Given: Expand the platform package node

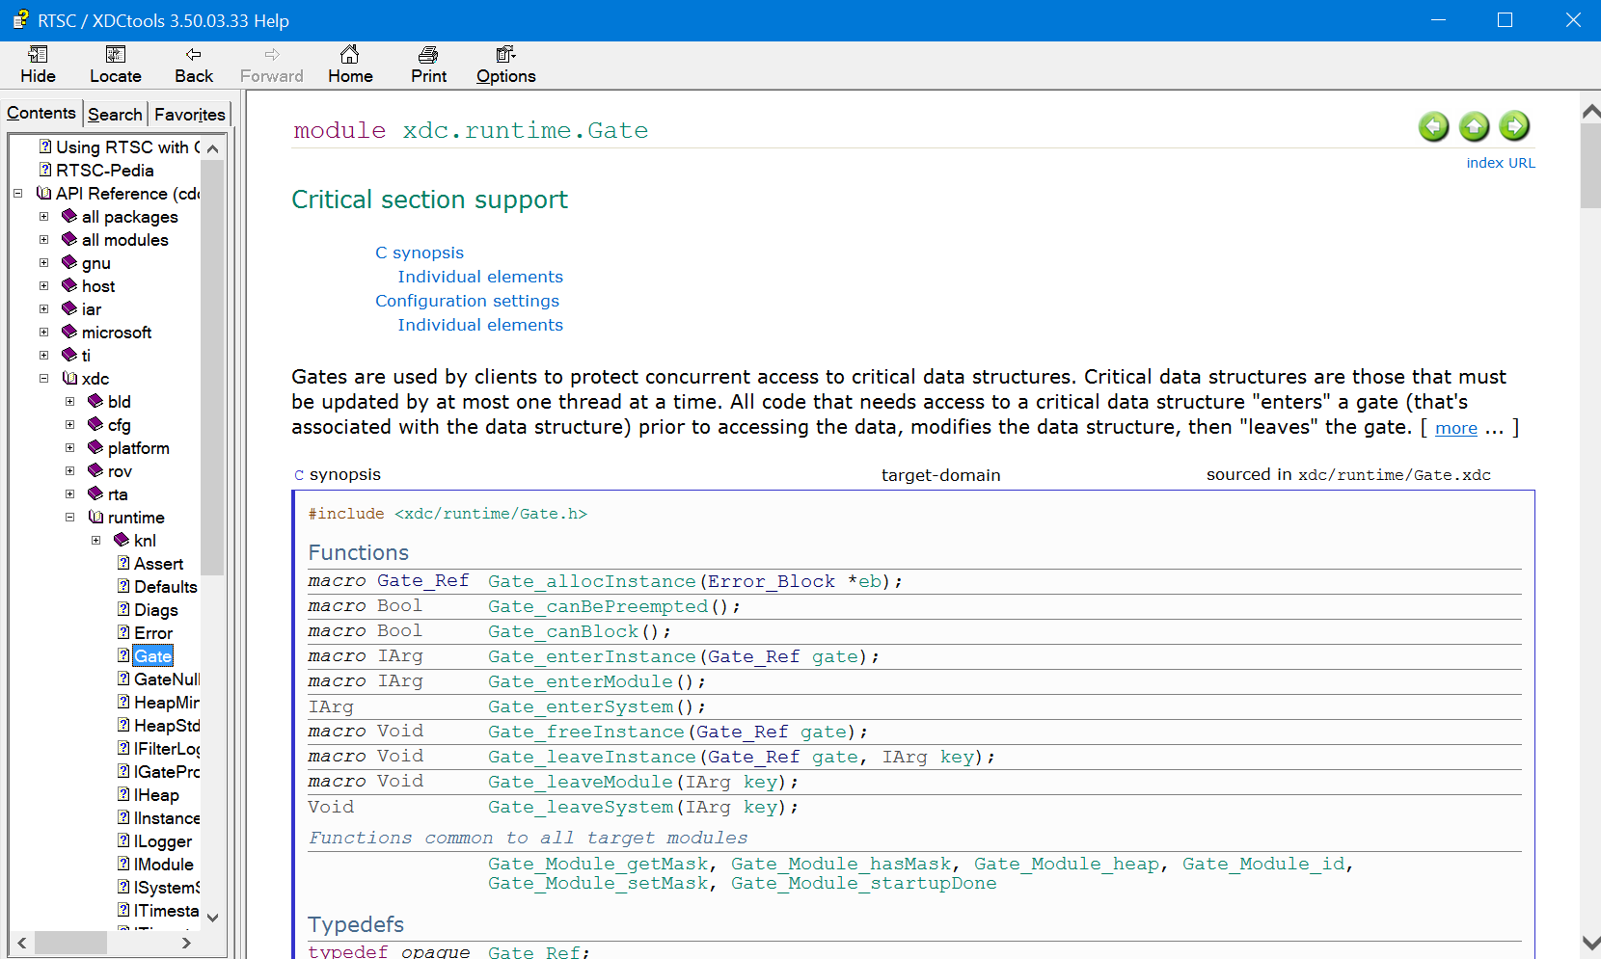Looking at the screenshot, I should (69, 448).
